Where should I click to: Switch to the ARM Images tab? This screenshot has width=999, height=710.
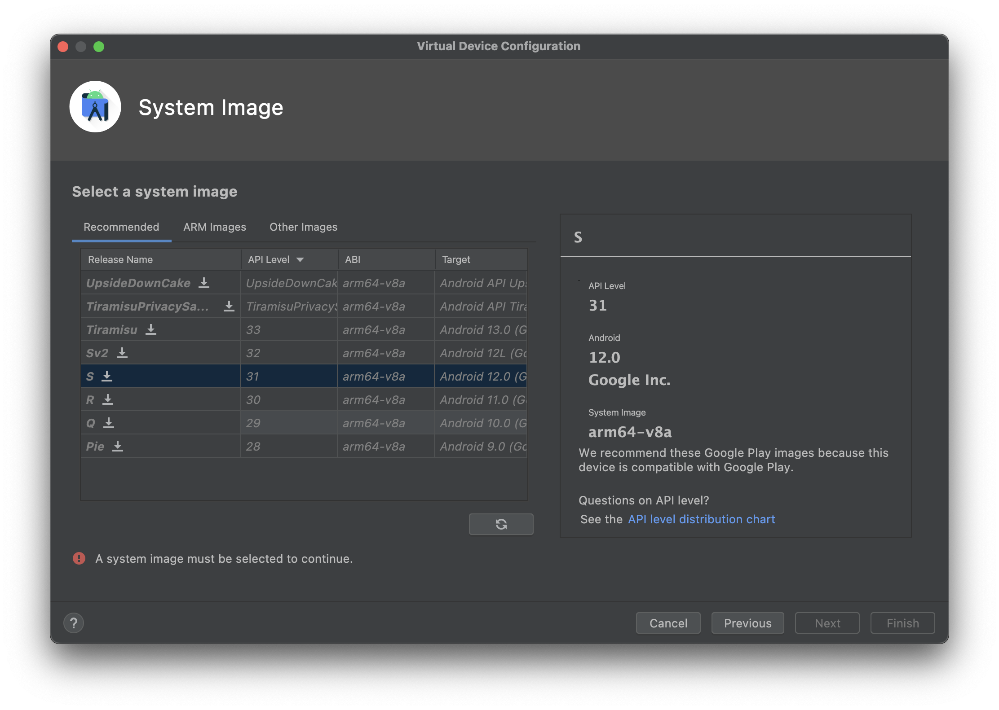215,227
